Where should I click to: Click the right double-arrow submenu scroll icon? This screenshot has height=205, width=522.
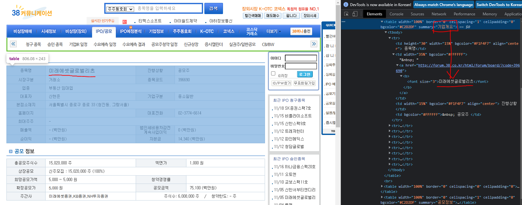click(314, 44)
